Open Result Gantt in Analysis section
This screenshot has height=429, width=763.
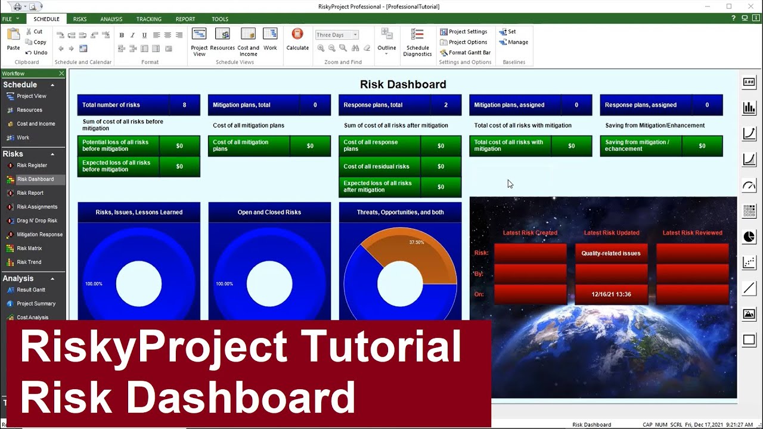click(31, 290)
